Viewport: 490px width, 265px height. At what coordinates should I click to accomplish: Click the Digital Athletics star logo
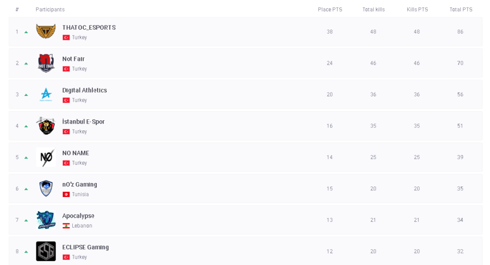46,94
